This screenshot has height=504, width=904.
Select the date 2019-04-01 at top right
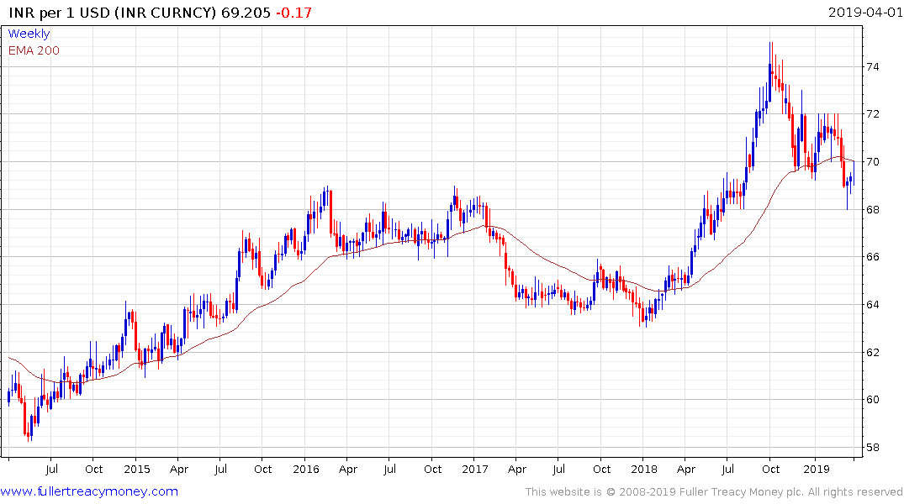864,12
